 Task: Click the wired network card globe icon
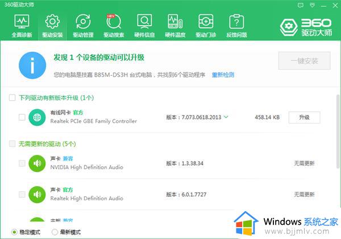click(37, 117)
